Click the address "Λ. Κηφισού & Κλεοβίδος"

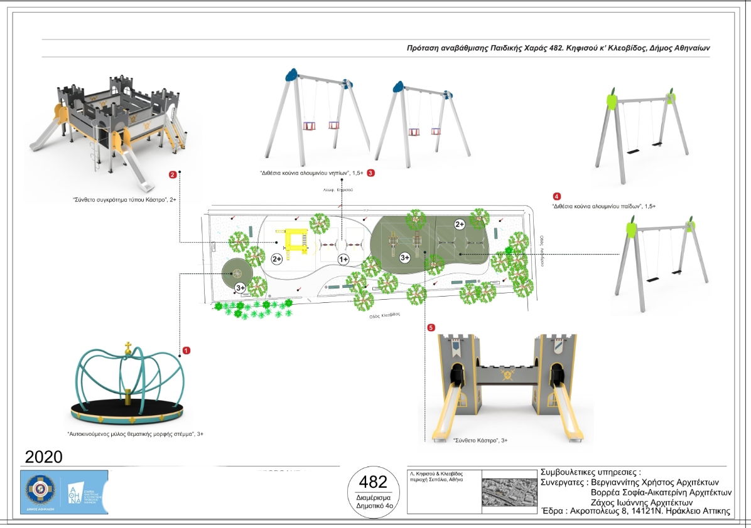(x=436, y=474)
